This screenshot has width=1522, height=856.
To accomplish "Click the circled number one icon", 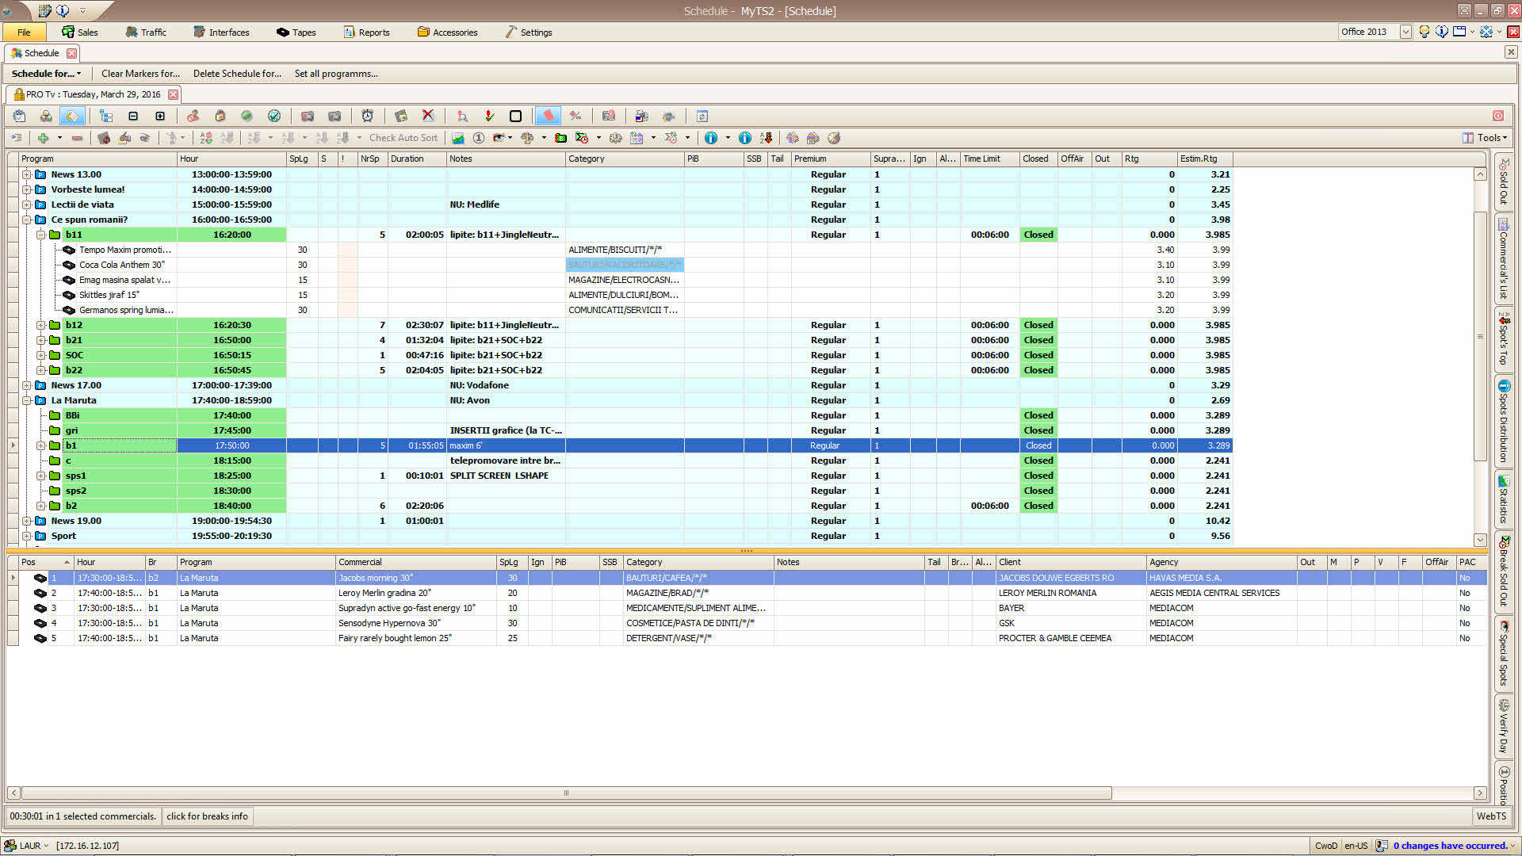I will pos(479,138).
